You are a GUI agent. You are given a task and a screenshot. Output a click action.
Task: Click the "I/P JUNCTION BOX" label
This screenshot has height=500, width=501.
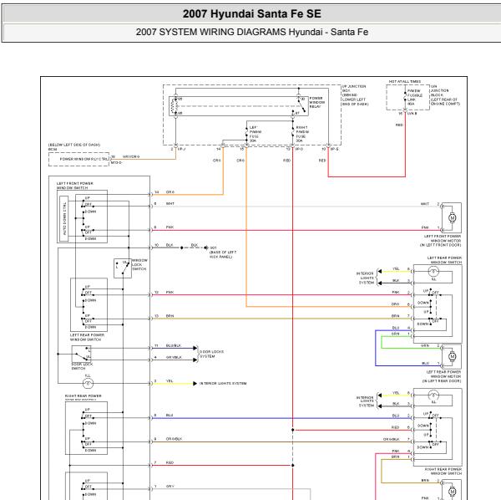356,95
